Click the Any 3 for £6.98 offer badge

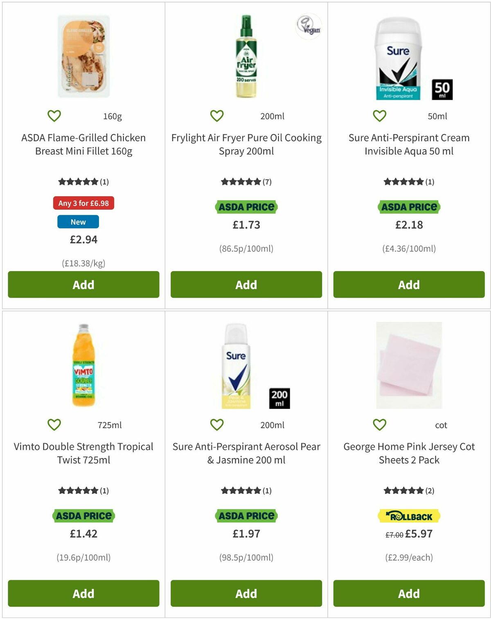(x=83, y=203)
